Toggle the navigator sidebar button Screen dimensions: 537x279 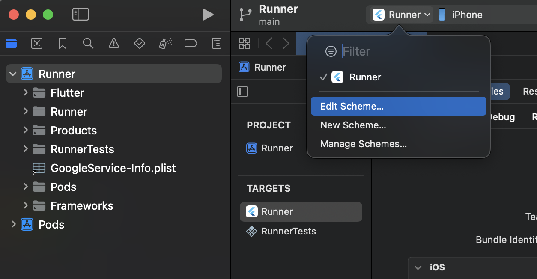[x=81, y=15]
